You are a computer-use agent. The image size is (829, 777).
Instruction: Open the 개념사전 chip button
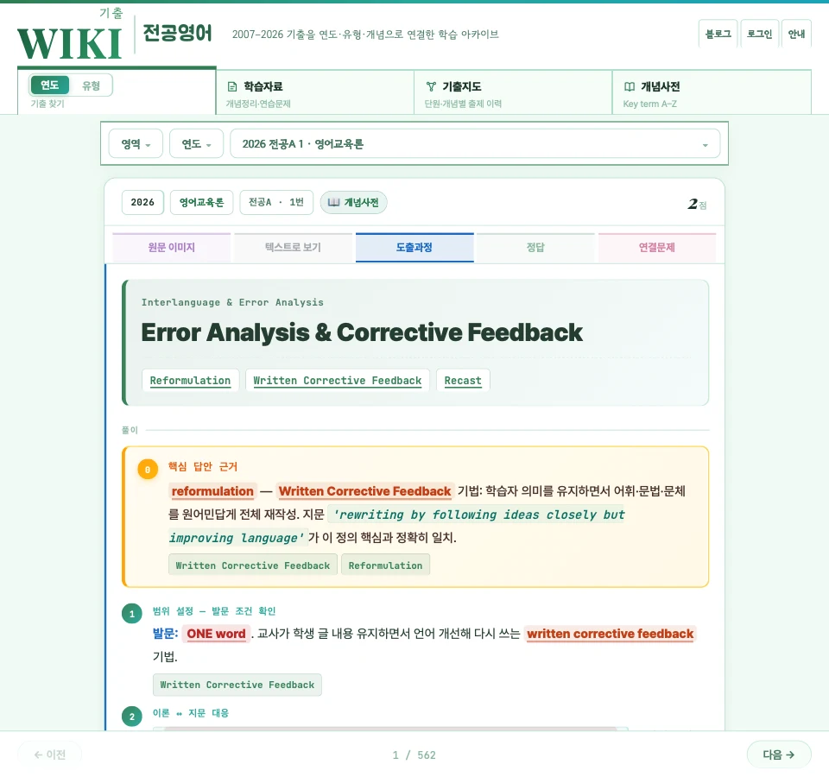pyautogui.click(x=354, y=202)
